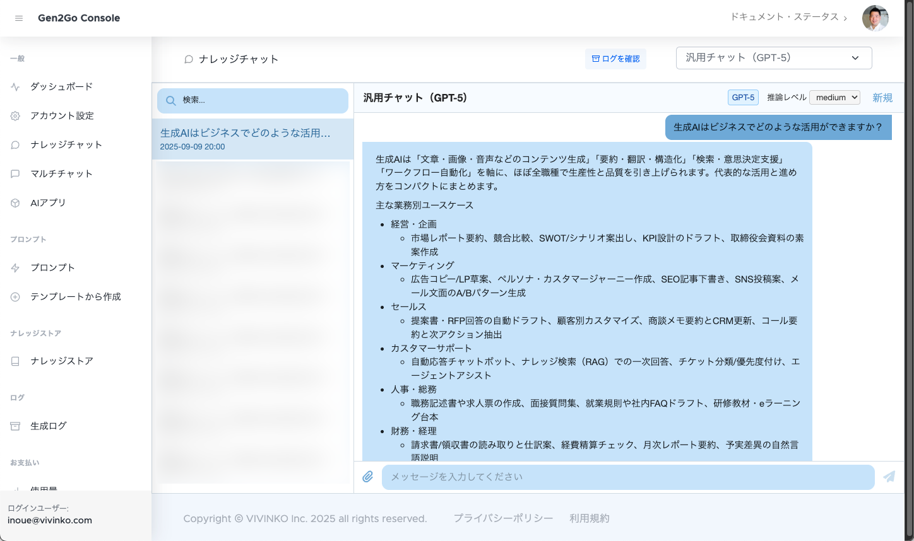Click the dashboard pulse icon in sidebar

pos(15,87)
